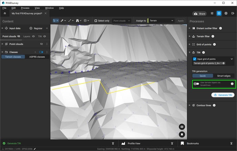Click the Register button
The width and height of the screenshot is (237, 151).
36,28
